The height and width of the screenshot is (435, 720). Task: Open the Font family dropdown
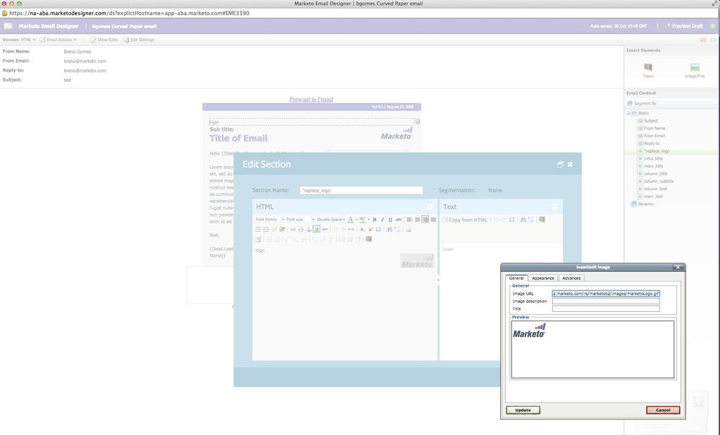pyautogui.click(x=269, y=220)
